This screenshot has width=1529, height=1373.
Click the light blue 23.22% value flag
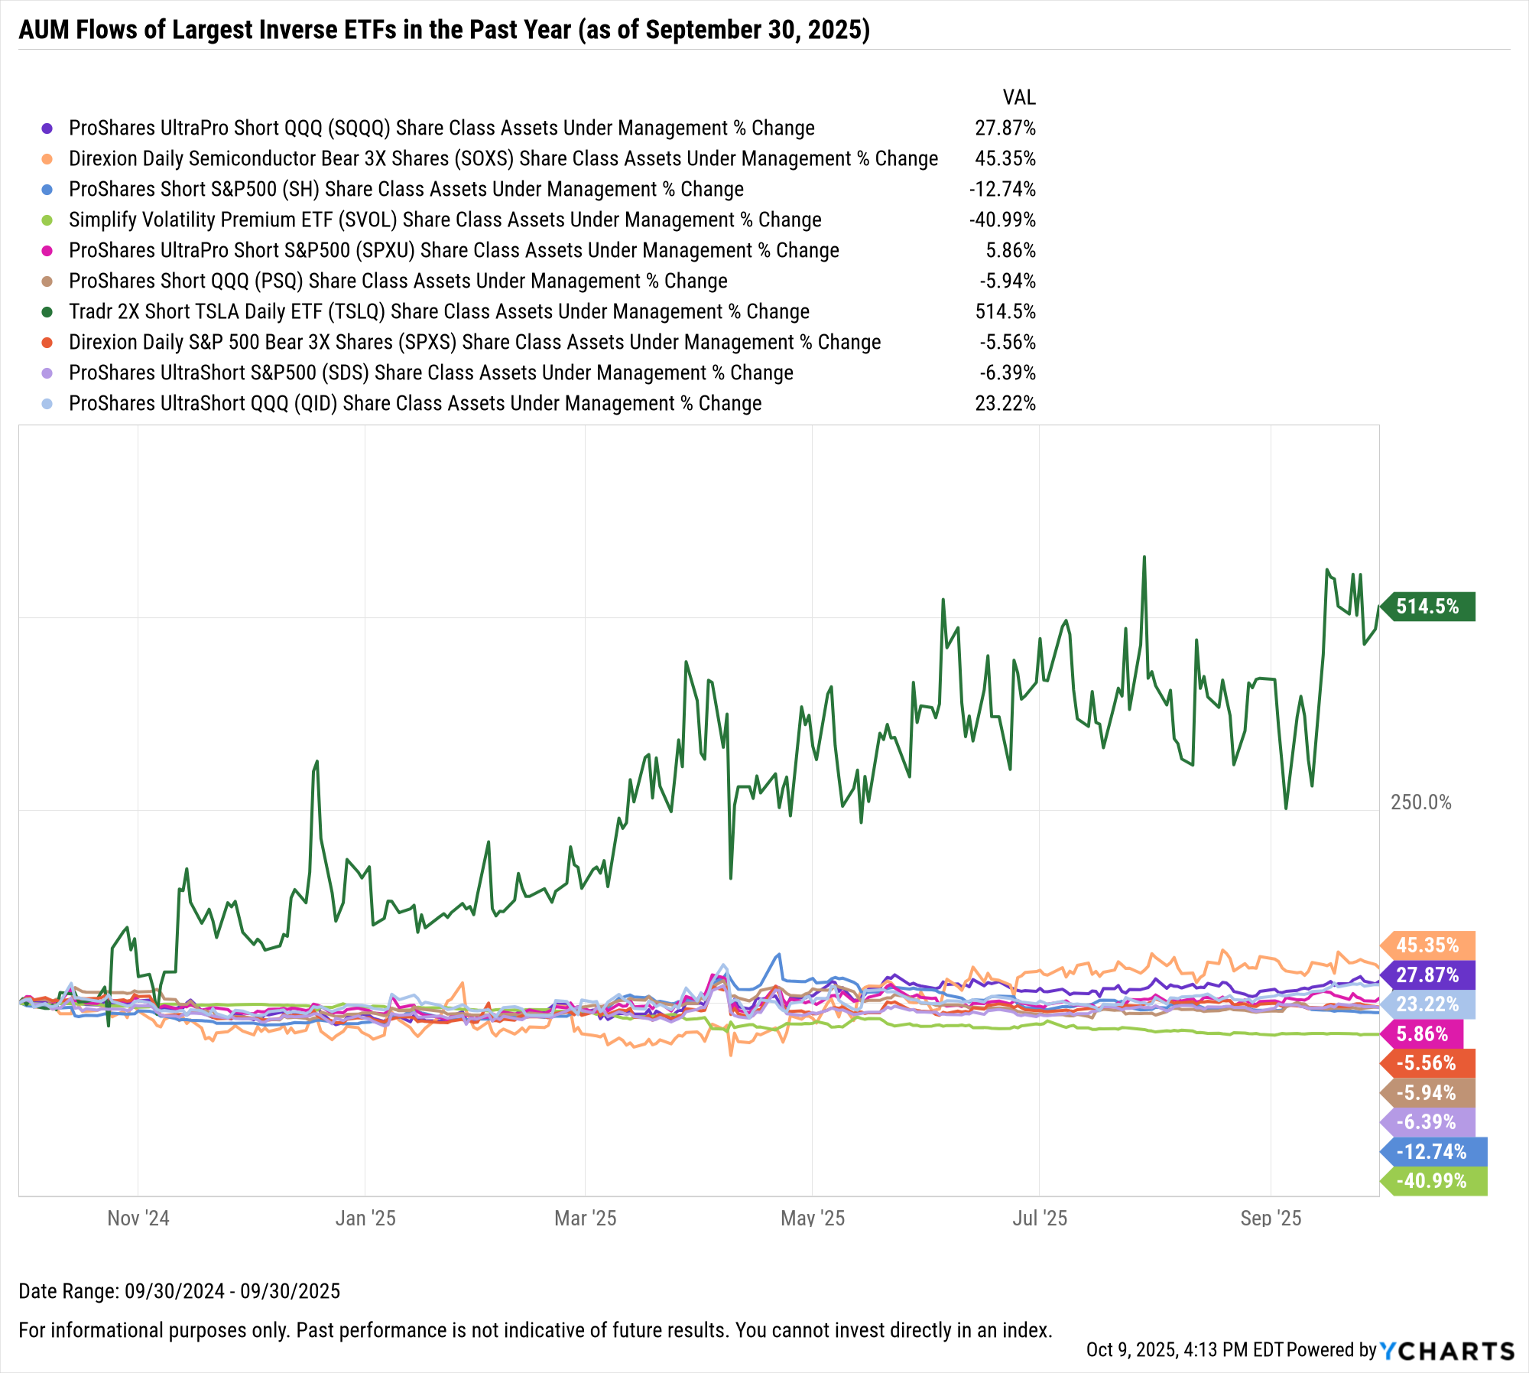tap(1428, 1004)
